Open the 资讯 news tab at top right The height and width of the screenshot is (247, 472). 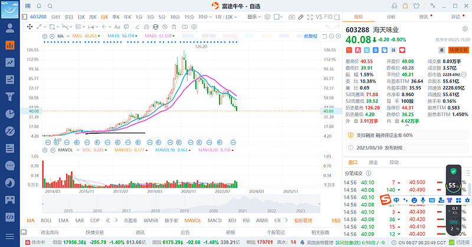coord(424,17)
